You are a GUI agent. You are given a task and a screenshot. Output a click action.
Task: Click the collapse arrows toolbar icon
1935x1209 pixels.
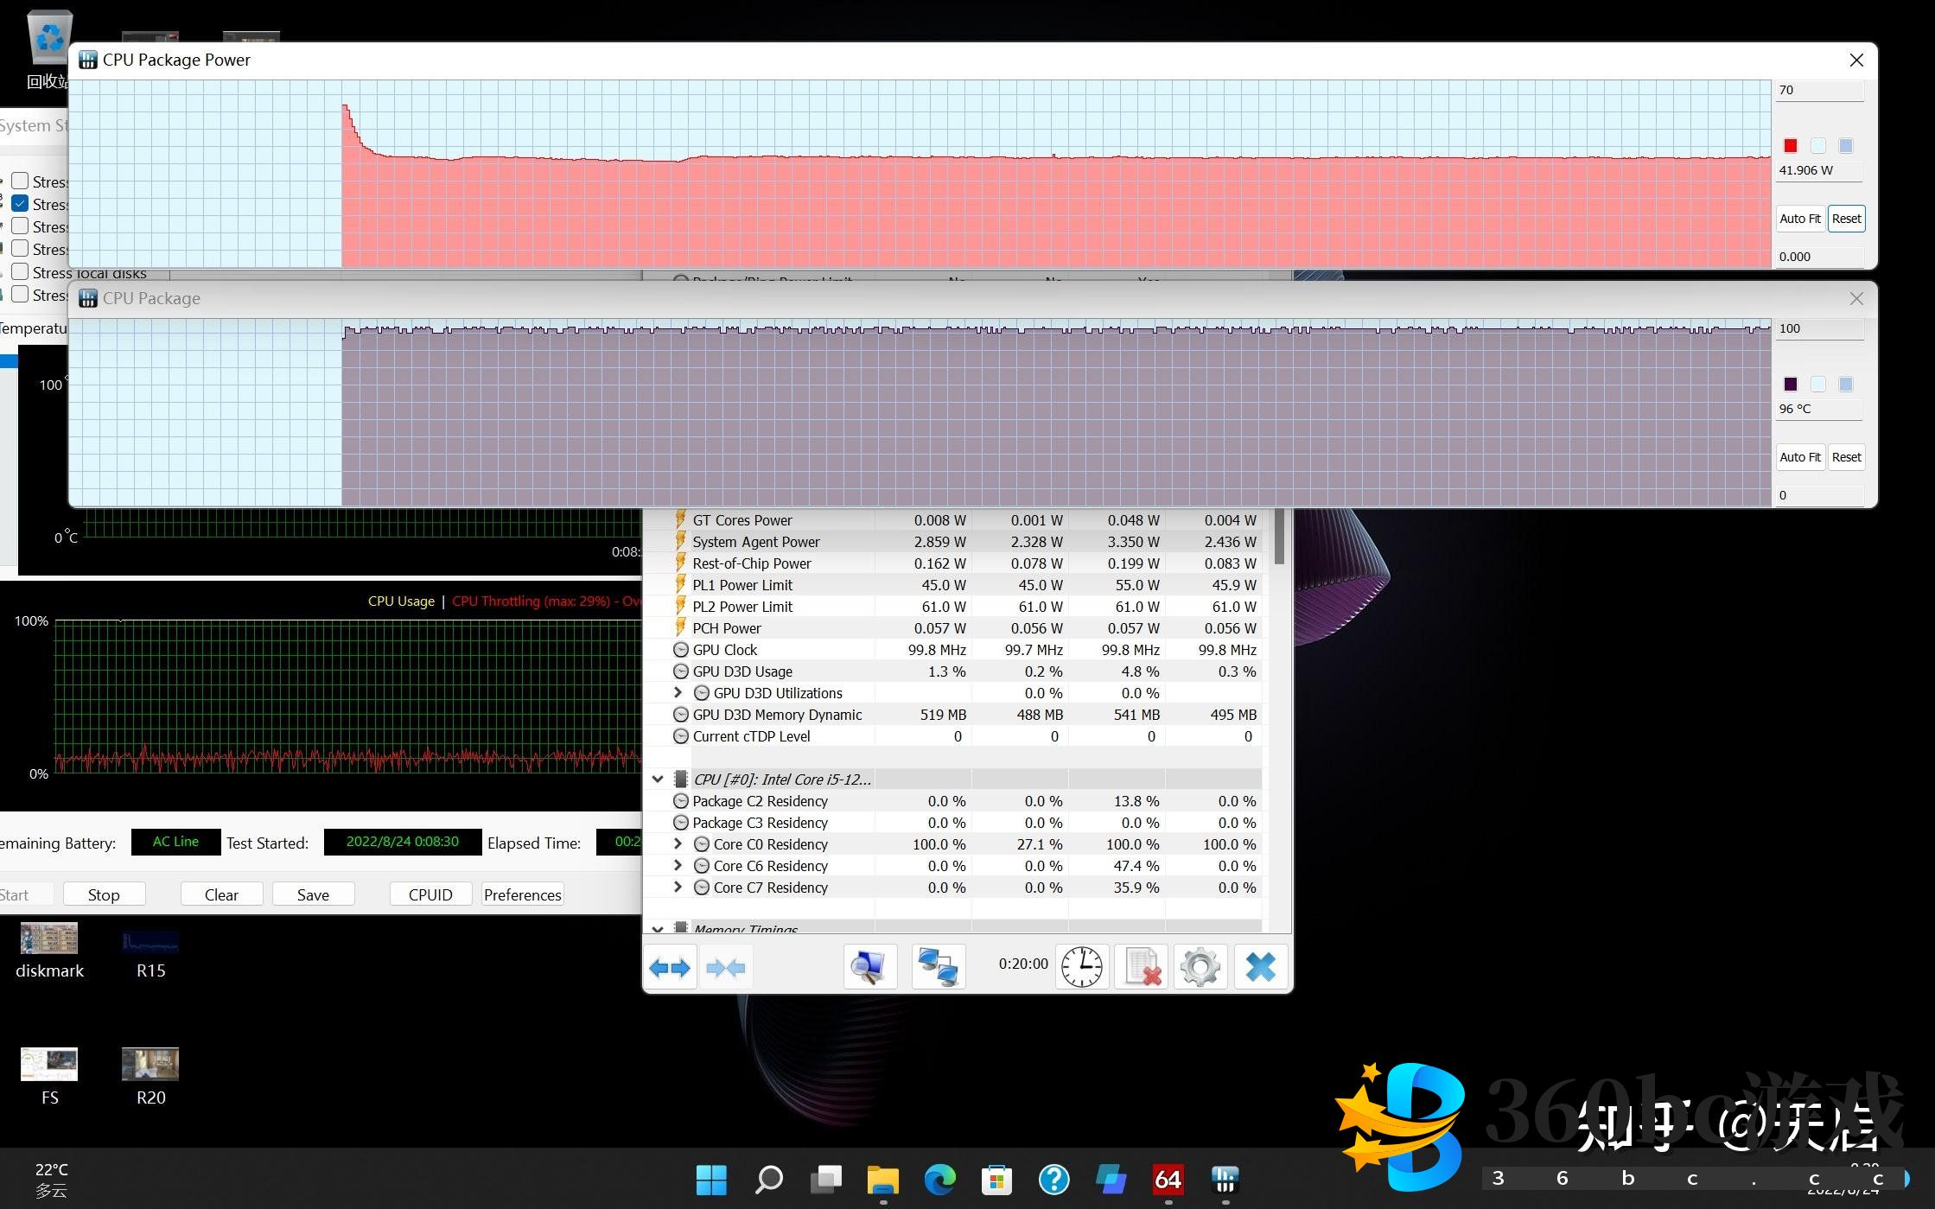coord(725,967)
